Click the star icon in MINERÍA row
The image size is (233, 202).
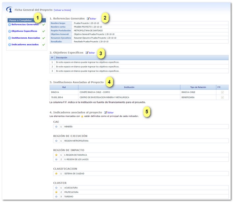pyautogui.click(x=56, y=127)
